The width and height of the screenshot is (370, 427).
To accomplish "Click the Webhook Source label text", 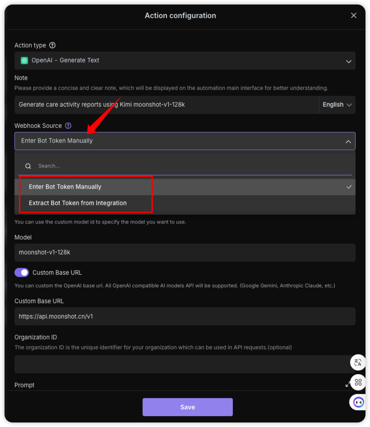I will (38, 126).
